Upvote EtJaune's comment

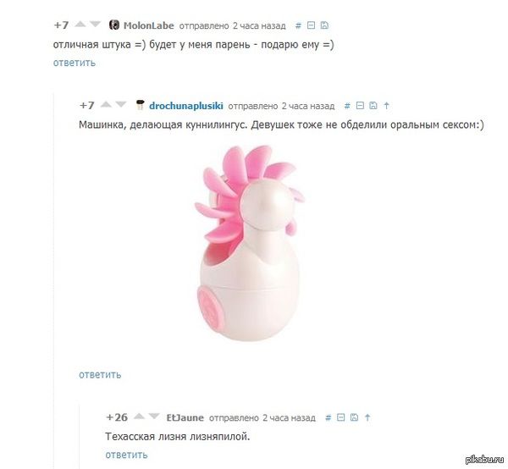pyautogui.click(x=139, y=417)
